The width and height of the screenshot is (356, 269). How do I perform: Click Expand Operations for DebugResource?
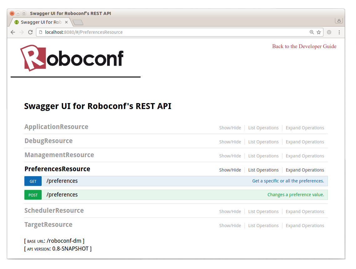[305, 142]
